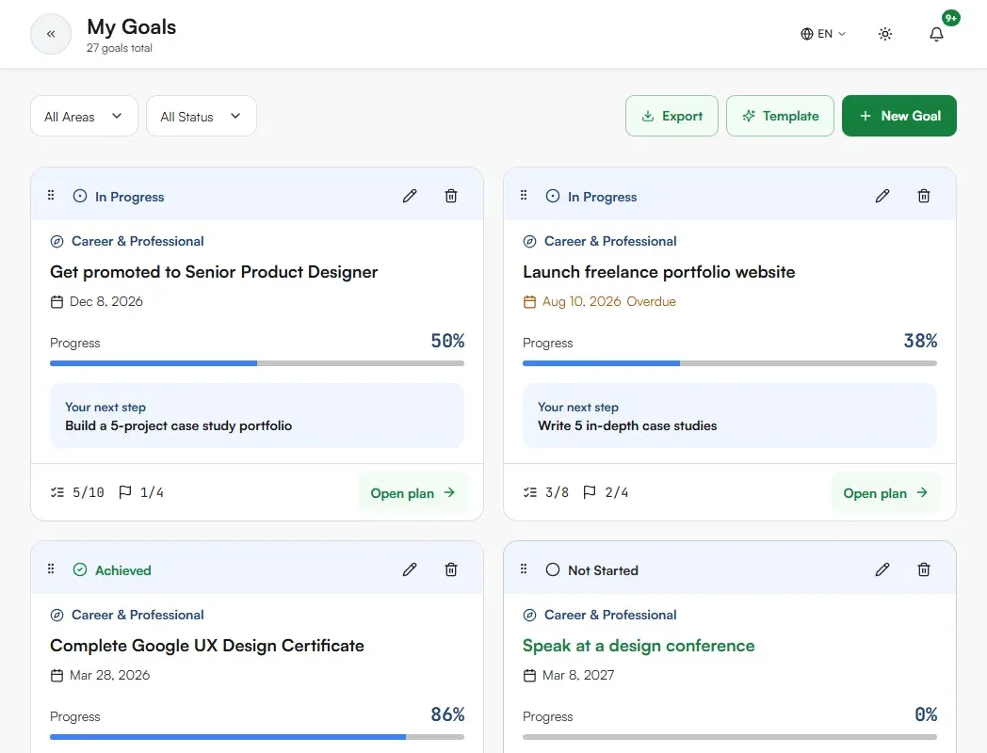987x753 pixels.
Task: Delete the Speak at a design conference goal
Action: tap(923, 569)
